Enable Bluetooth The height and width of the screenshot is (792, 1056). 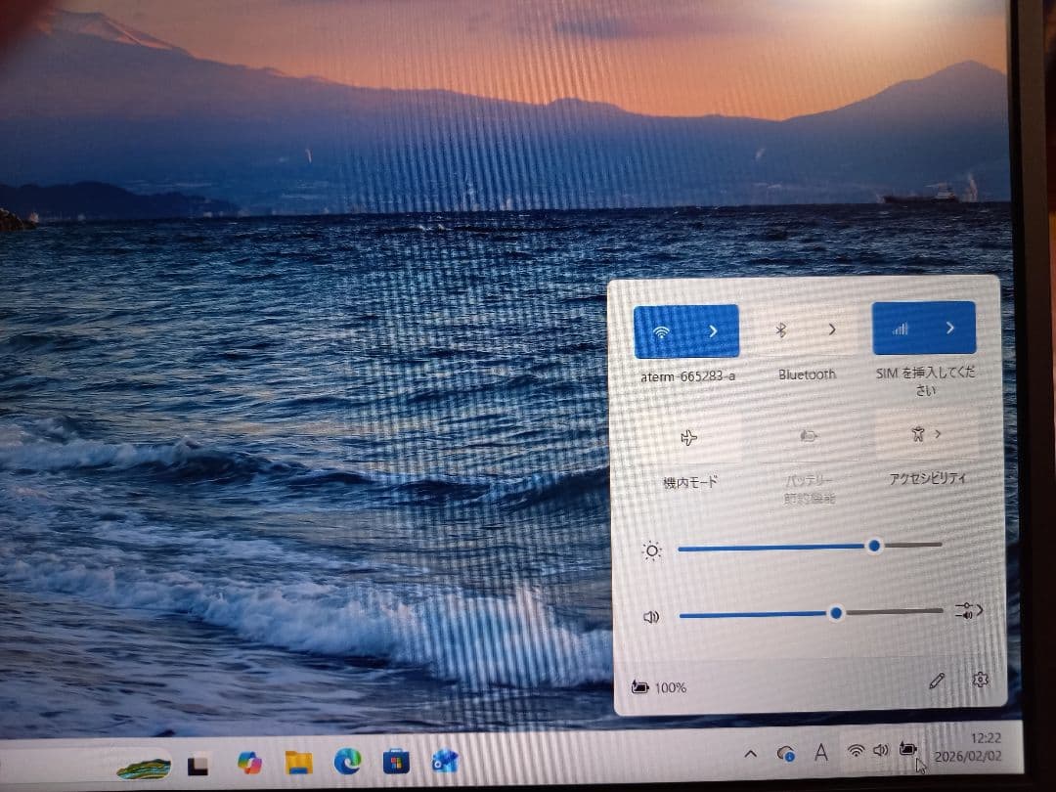coord(780,330)
